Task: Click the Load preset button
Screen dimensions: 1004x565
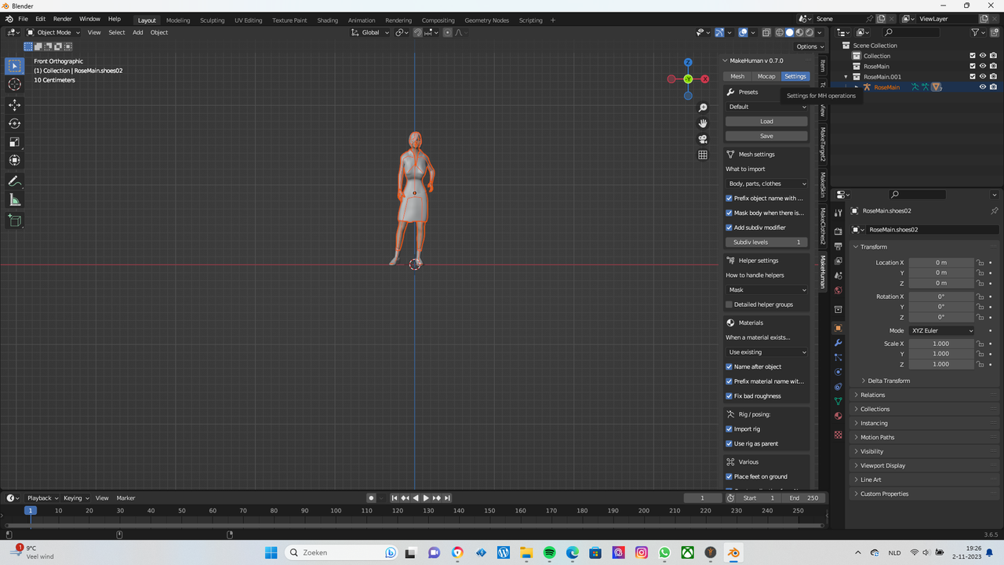Action: 766,122
